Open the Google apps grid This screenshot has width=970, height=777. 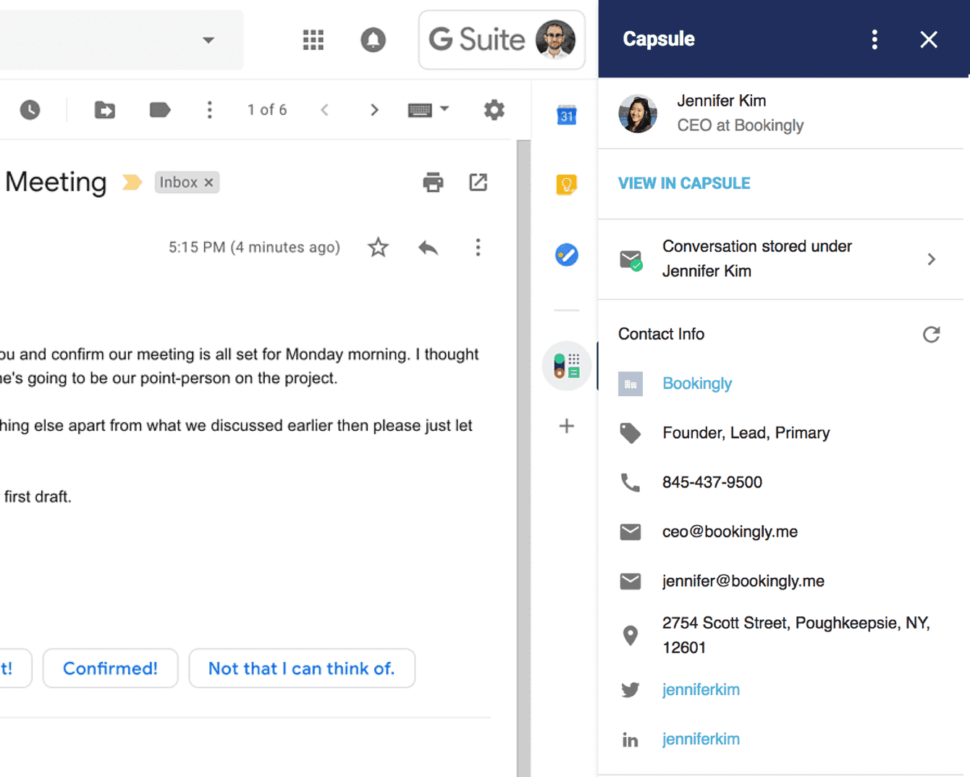[x=313, y=40]
